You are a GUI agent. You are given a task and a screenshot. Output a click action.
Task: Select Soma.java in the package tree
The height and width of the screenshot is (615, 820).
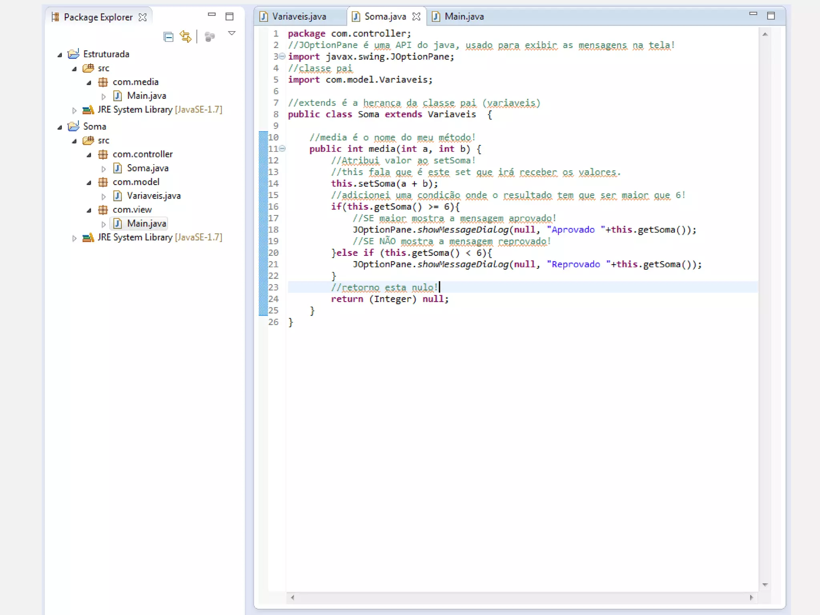(x=147, y=168)
